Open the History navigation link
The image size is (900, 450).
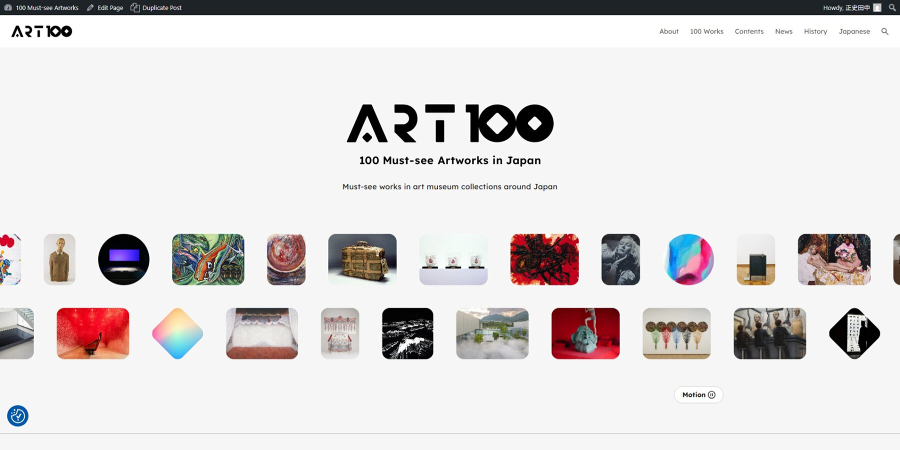(x=815, y=31)
